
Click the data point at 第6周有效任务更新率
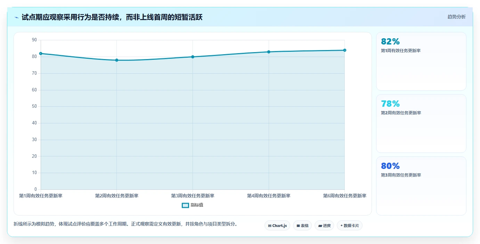click(344, 50)
